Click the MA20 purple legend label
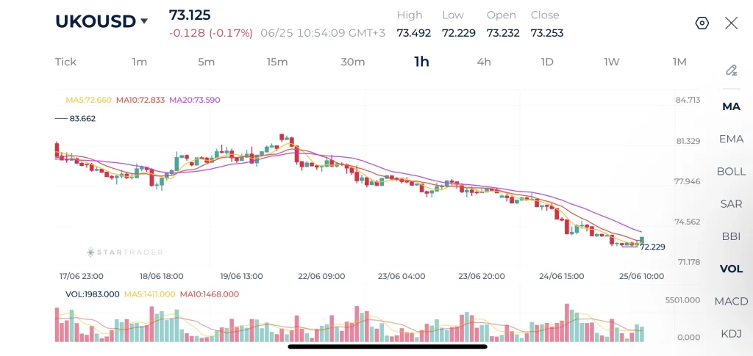 [x=195, y=100]
